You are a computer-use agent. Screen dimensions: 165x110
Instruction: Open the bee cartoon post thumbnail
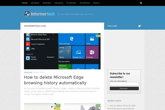42,106
